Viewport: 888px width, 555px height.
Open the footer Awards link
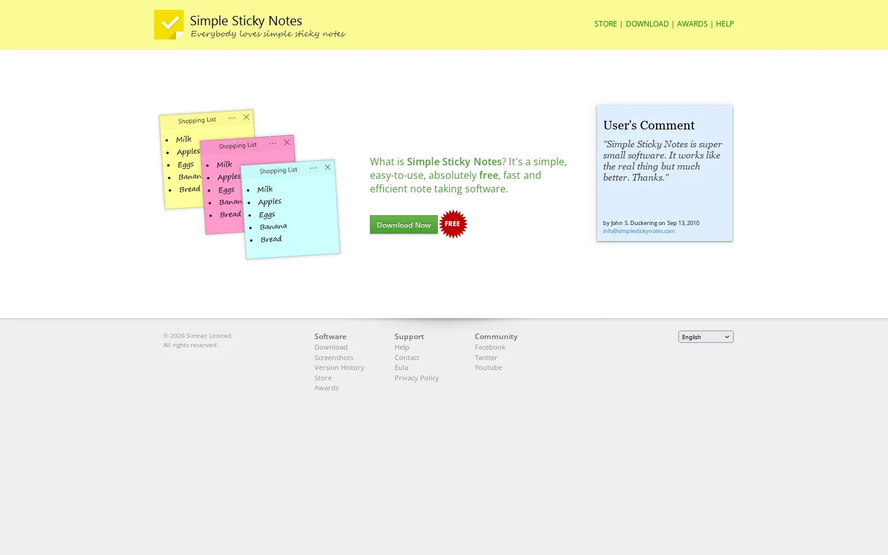pyautogui.click(x=326, y=388)
